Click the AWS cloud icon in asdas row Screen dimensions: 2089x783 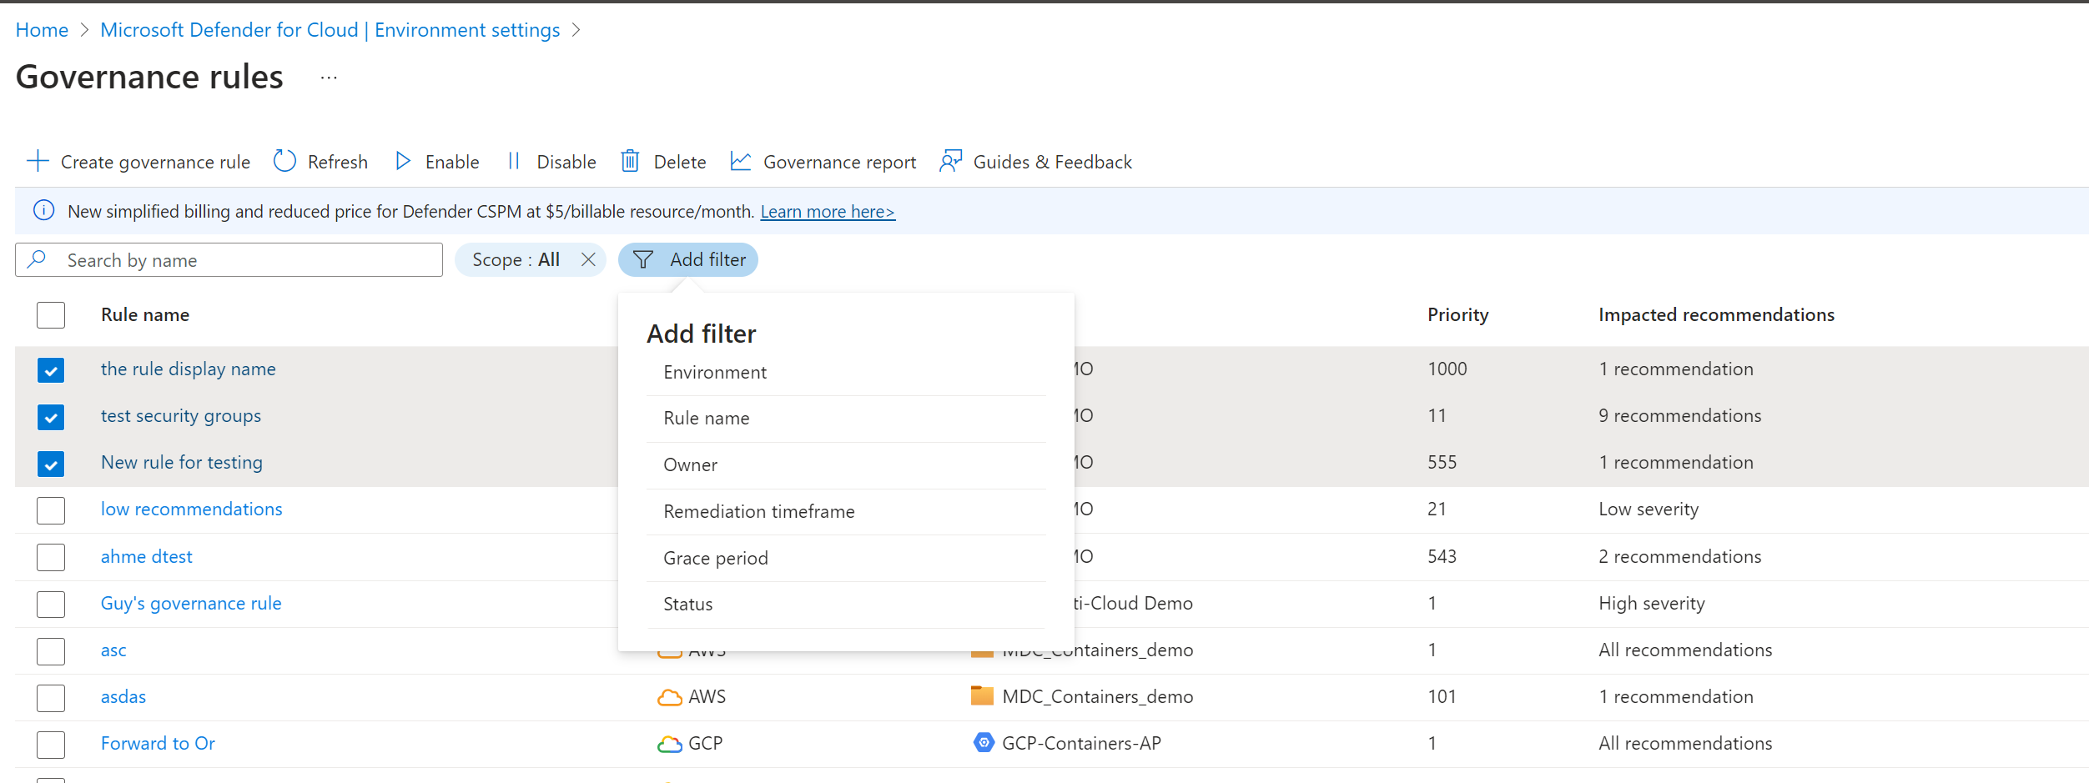[x=670, y=697]
